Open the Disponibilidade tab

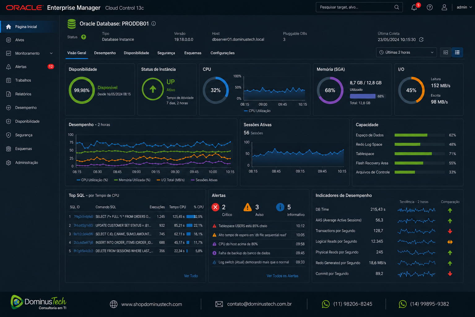click(136, 53)
